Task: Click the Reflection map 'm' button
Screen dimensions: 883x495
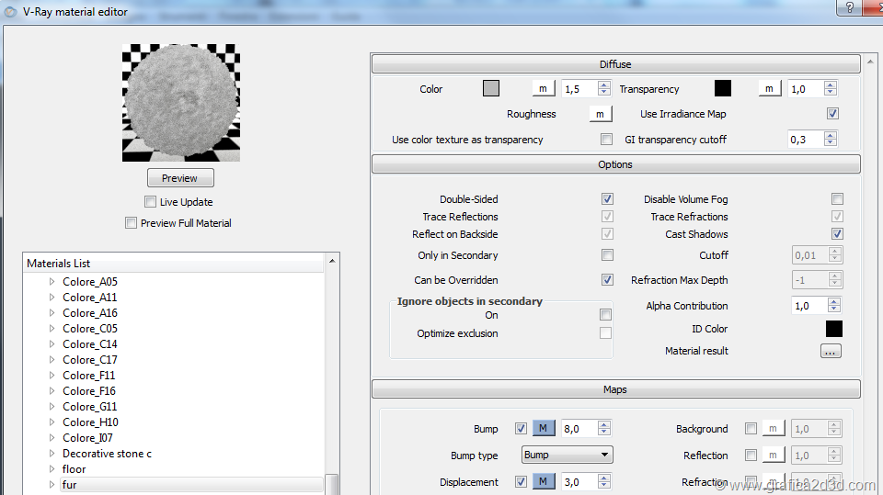Action: (774, 456)
